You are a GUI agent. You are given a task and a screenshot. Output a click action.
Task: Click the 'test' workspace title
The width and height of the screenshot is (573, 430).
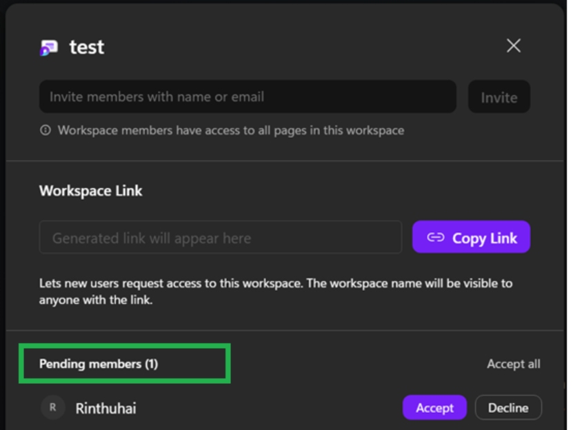[87, 47]
